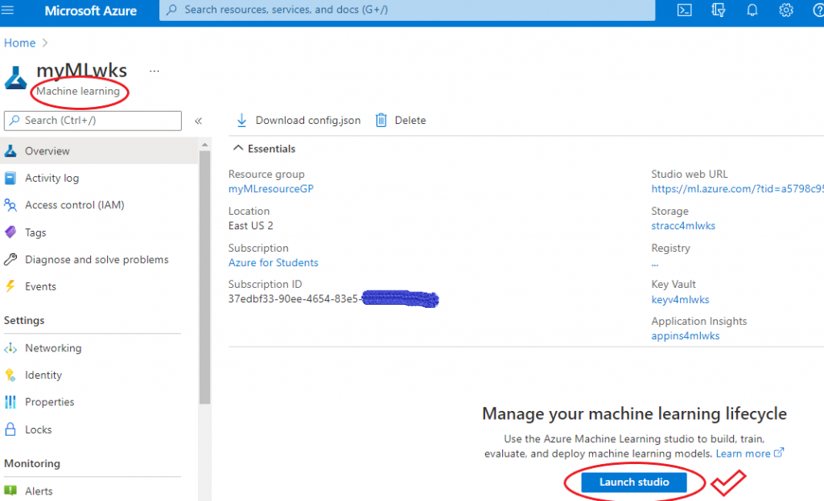The image size is (824, 501).
Task: Click Download config.json
Action: (x=299, y=121)
